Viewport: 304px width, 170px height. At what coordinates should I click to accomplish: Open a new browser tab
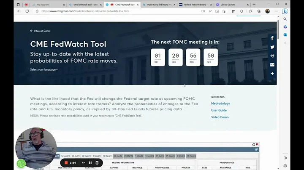point(254,5)
